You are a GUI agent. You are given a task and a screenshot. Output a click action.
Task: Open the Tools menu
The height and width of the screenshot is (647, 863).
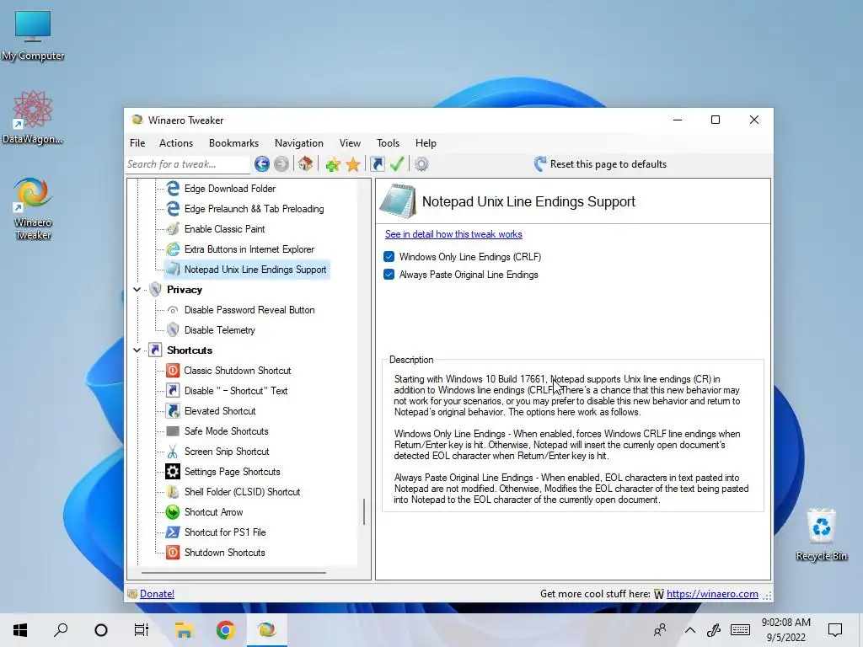coord(388,143)
